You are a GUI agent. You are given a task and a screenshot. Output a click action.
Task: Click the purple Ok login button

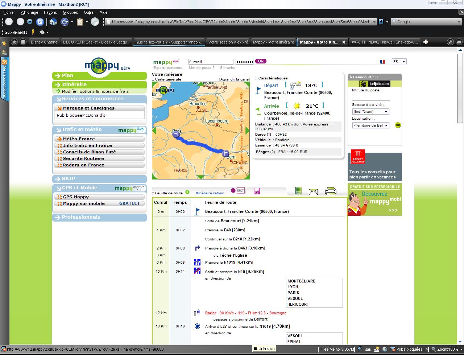tap(261, 61)
